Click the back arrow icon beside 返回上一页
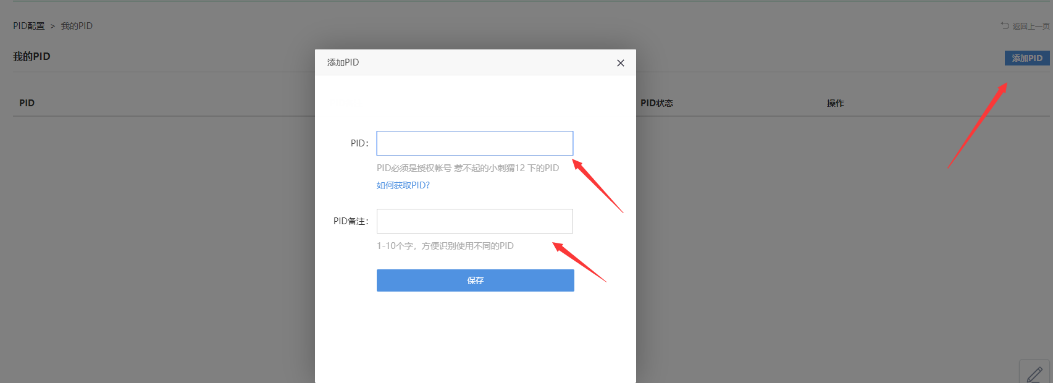Screen dimensions: 1053x383 1005,25
